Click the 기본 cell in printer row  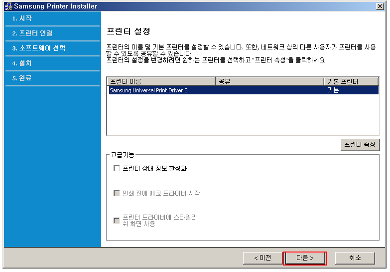(x=333, y=90)
